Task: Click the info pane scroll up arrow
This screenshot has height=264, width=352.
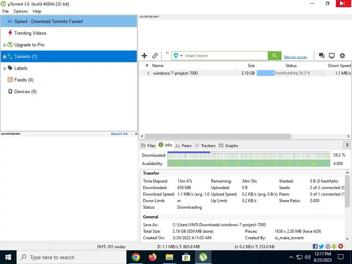Action: (x=347, y=173)
